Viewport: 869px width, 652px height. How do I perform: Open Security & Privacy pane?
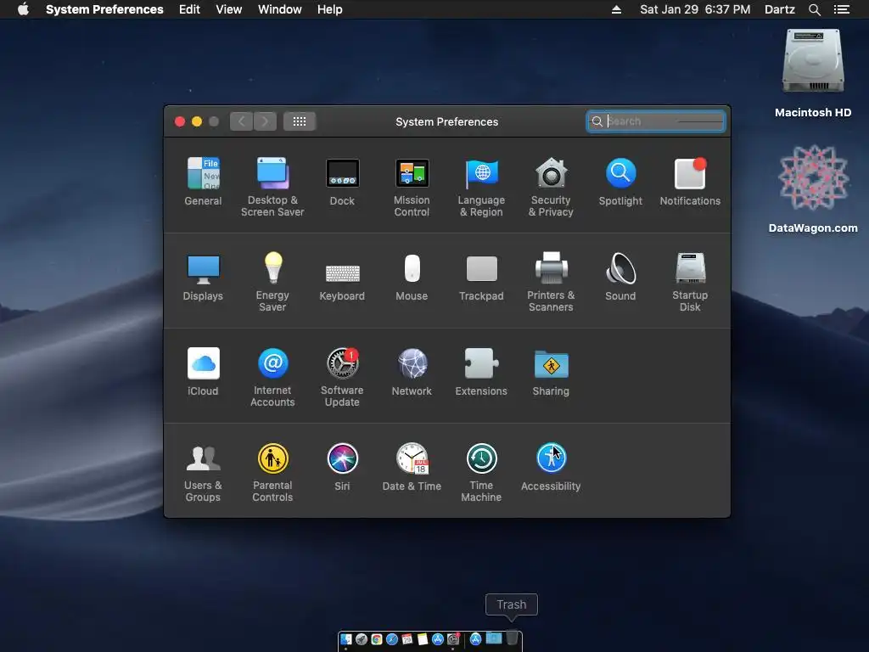551,187
